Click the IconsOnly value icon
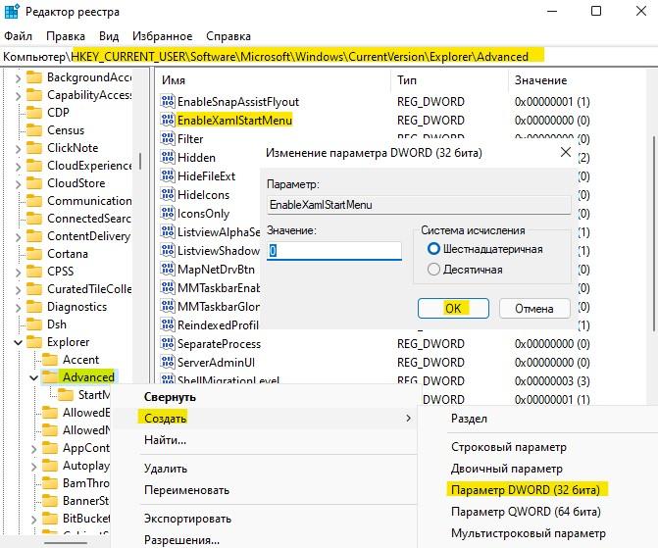658x548 pixels. 168,213
